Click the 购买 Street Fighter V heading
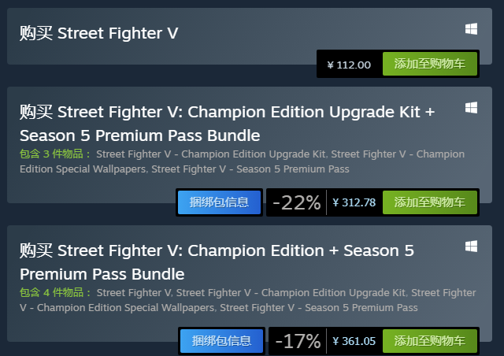This screenshot has height=356, width=504. (98, 33)
